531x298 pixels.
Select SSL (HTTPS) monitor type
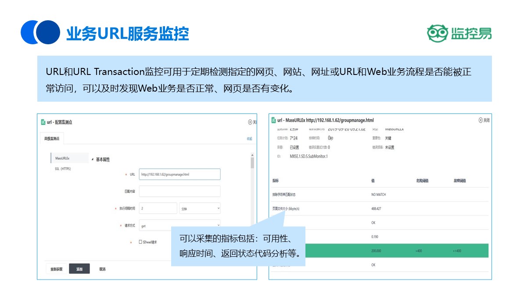point(63,169)
